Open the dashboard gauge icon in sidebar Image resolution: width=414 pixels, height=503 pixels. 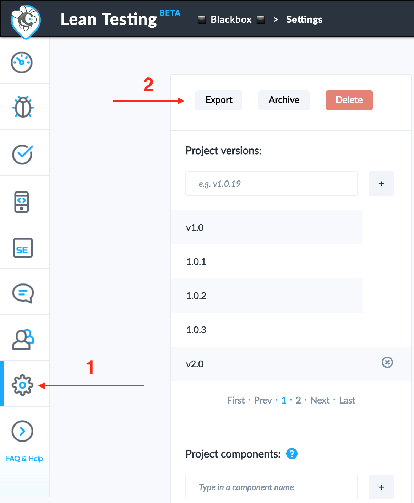22,63
